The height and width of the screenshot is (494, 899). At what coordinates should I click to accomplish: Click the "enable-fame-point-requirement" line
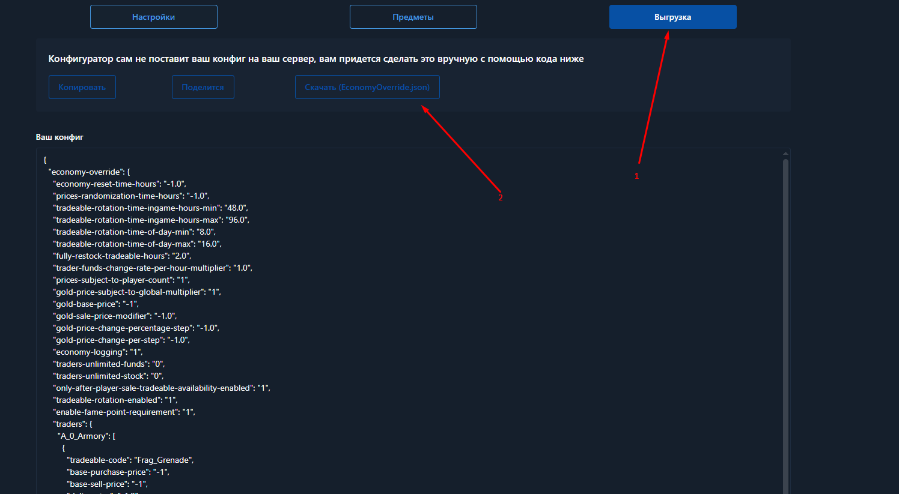tap(124, 412)
